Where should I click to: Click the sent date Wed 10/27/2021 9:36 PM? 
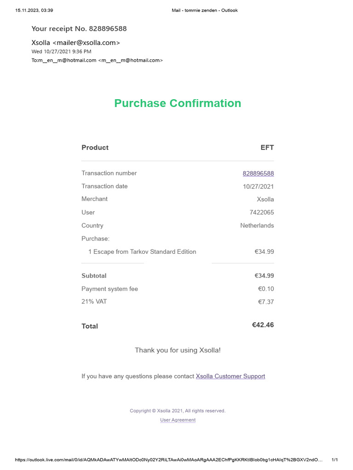coord(61,51)
